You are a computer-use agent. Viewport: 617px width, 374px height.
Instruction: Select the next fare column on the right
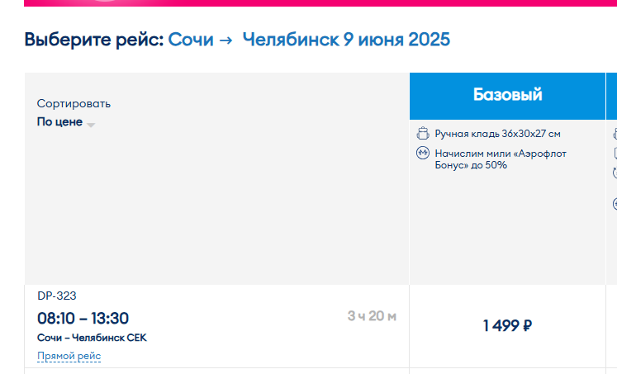611,96
